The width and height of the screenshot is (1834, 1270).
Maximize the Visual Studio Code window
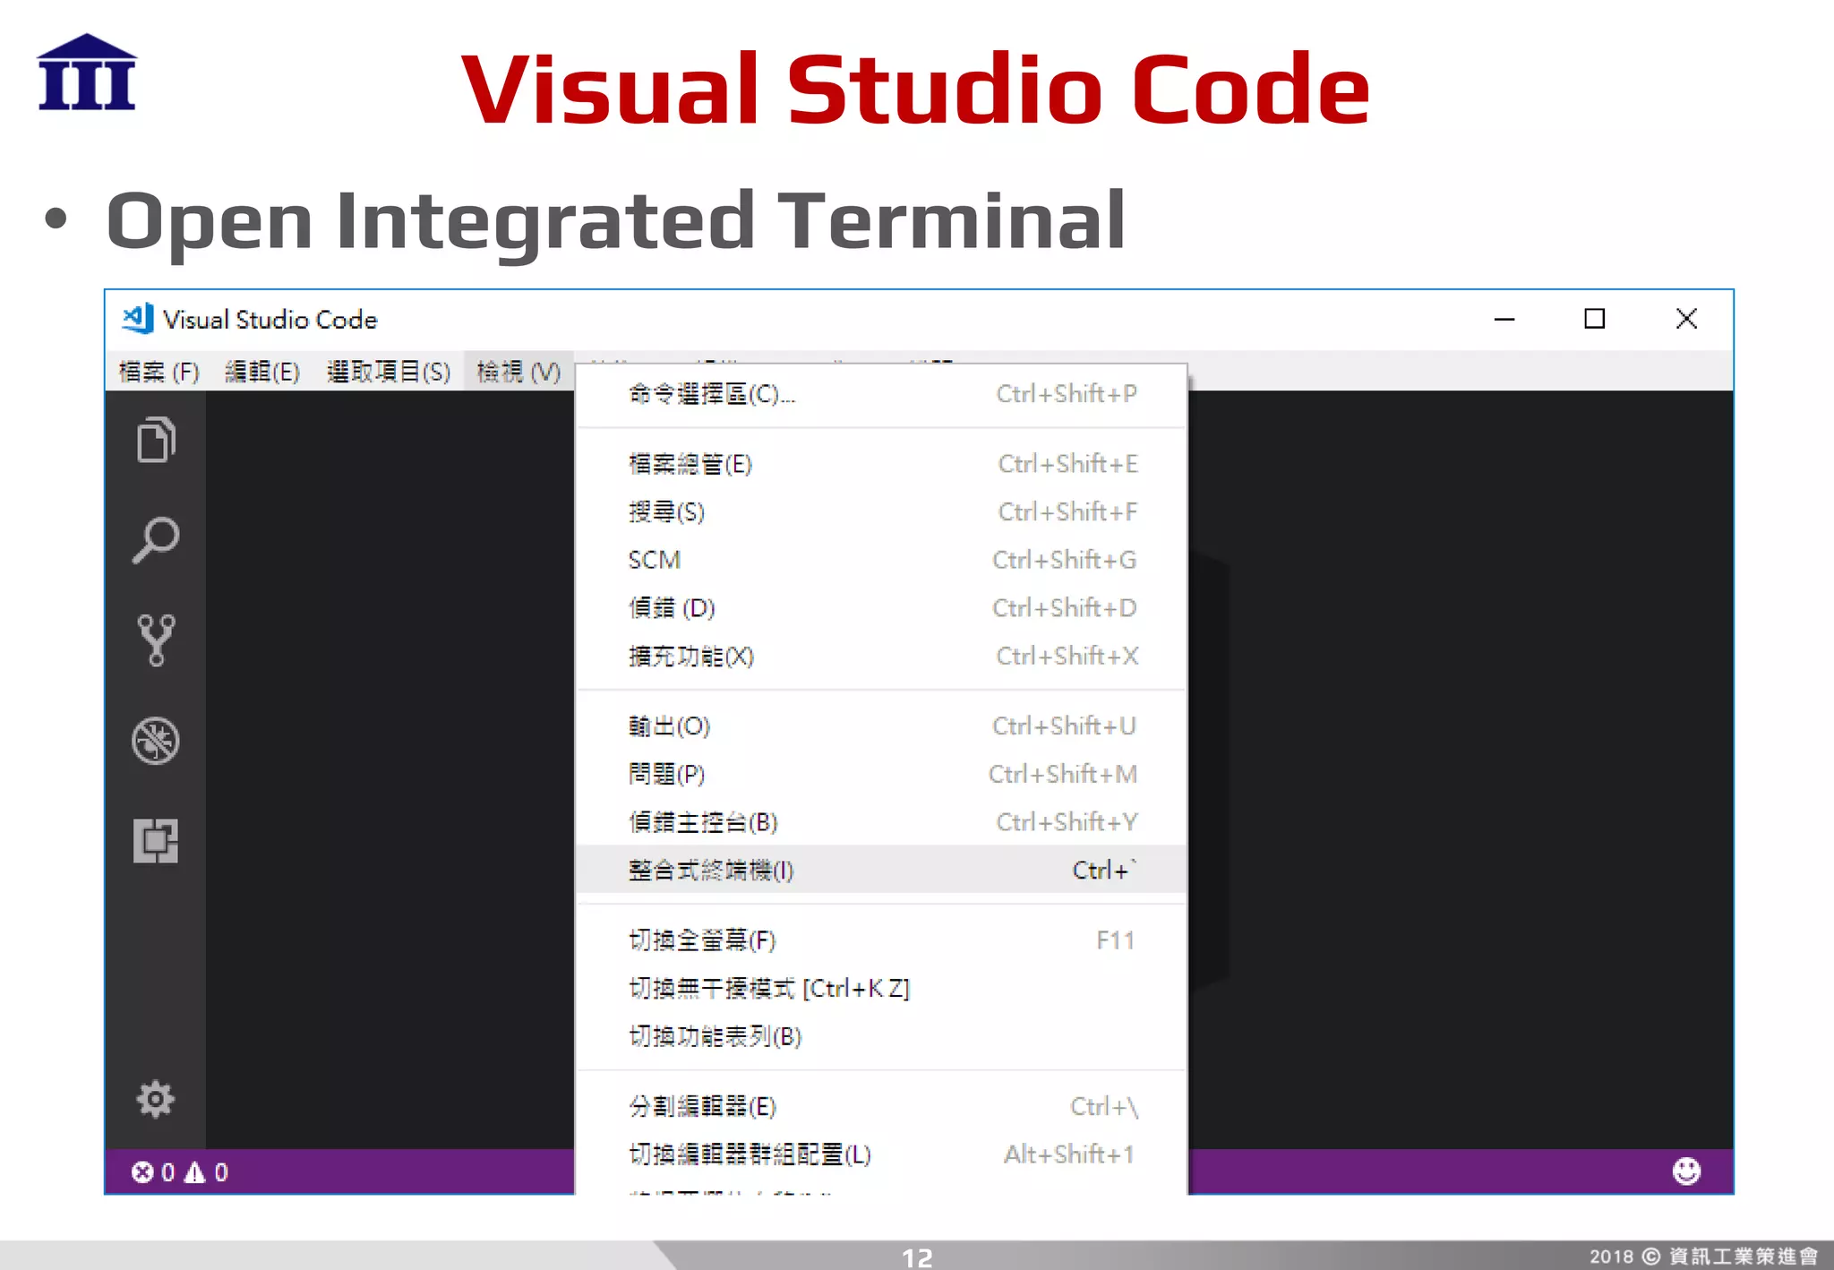coord(1594,319)
